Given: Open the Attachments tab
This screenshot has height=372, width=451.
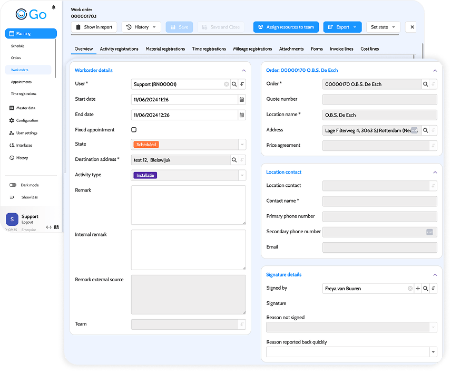Looking at the screenshot, I should 291,49.
